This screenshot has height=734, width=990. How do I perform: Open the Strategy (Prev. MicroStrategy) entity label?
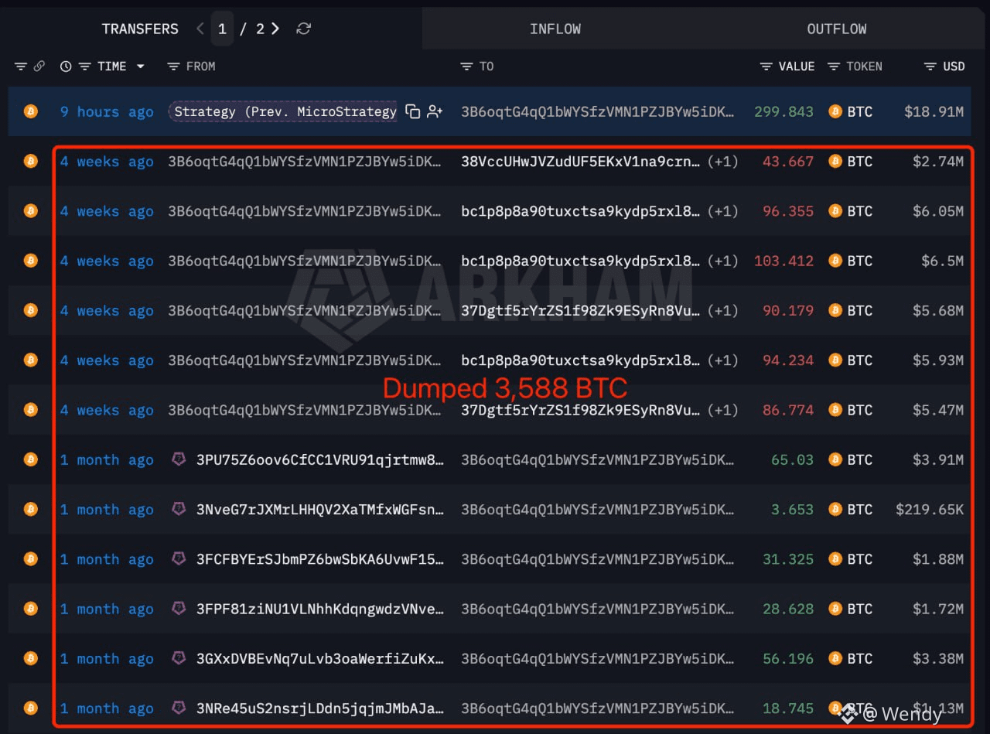click(x=285, y=111)
